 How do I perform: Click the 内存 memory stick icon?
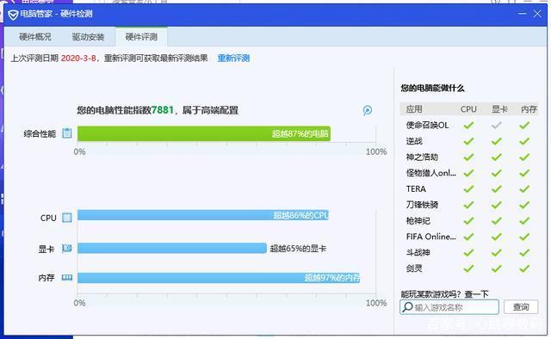point(67,278)
